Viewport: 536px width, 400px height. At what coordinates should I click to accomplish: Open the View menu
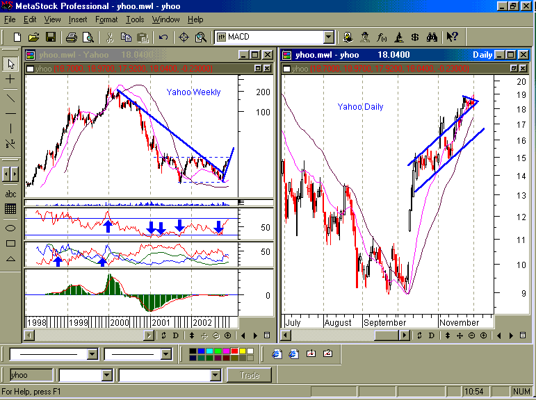pyautogui.click(x=52, y=20)
